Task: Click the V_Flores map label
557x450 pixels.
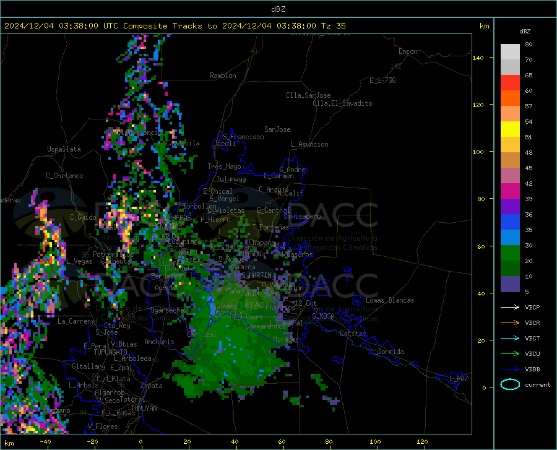Action: [103, 426]
